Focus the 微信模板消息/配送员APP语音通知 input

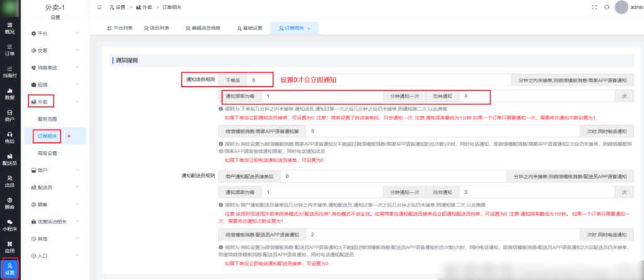coord(443,234)
